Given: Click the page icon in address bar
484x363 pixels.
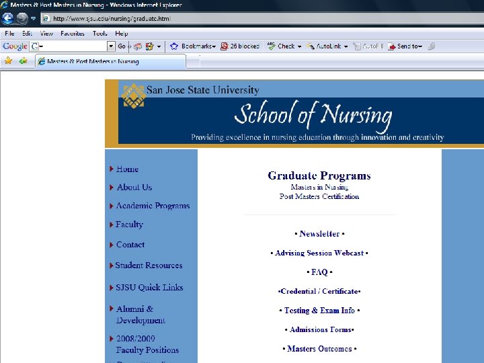Looking at the screenshot, I should (46, 19).
